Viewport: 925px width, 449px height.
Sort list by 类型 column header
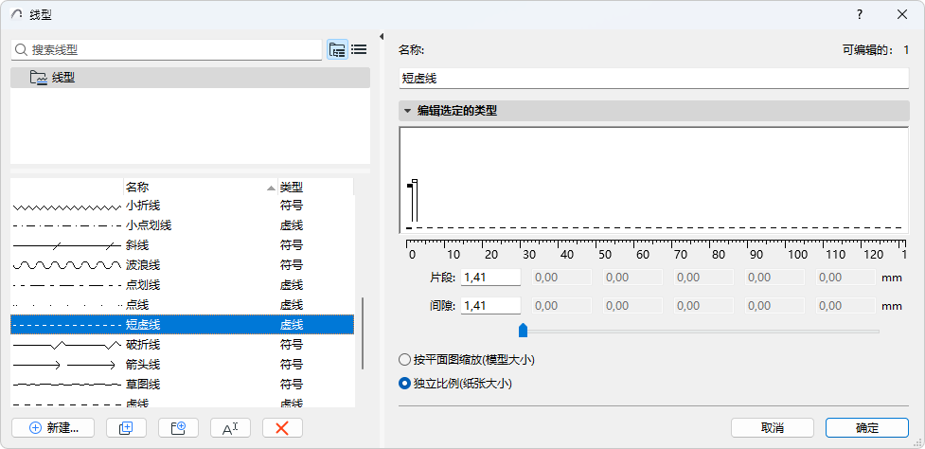point(316,187)
